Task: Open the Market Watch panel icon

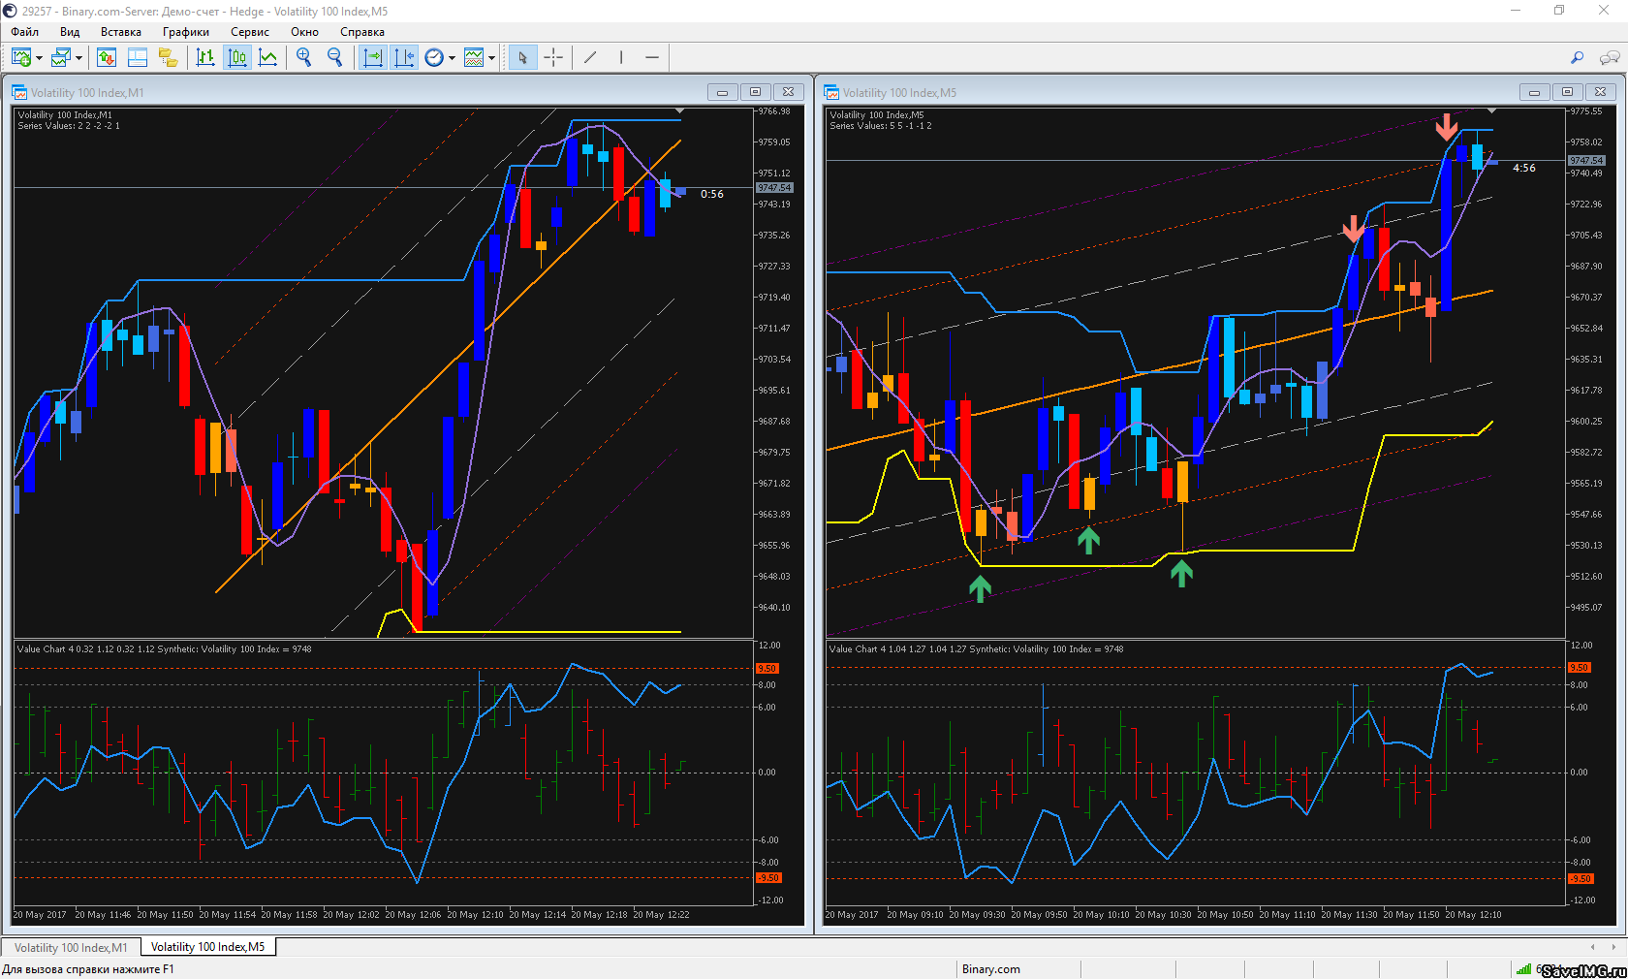Action: pos(107,58)
